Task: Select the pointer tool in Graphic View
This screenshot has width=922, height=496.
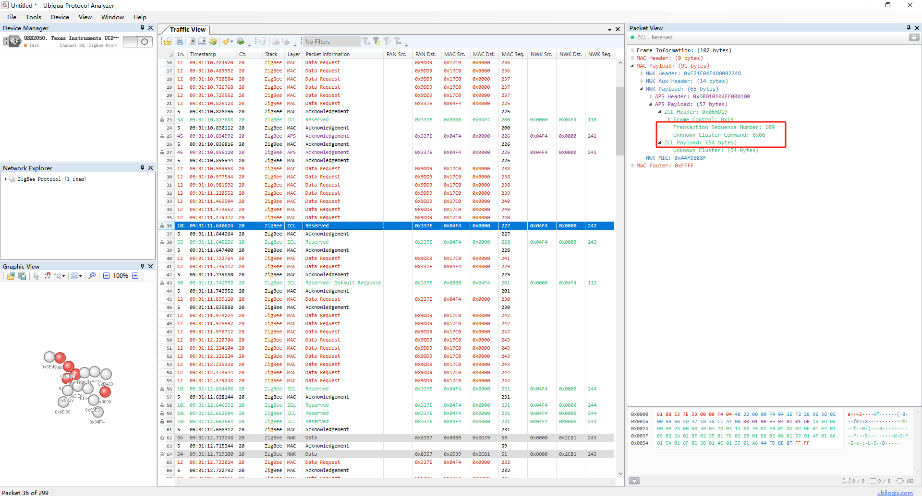Action: click(36, 276)
